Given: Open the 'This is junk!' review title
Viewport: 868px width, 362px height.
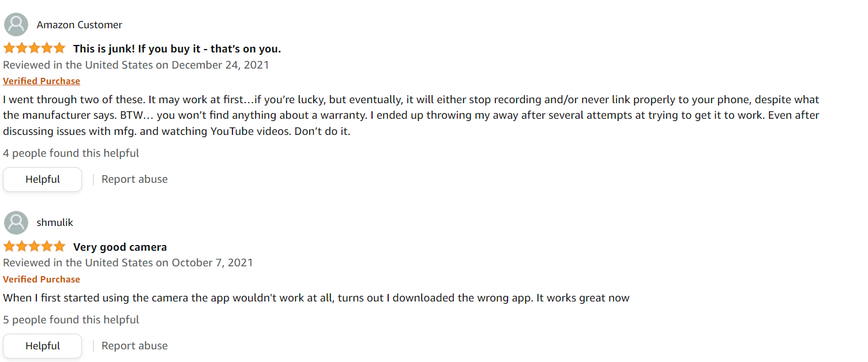Looking at the screenshot, I should 177,49.
